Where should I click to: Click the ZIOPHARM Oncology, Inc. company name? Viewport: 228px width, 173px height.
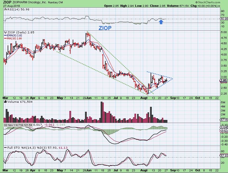pyautogui.click(x=30, y=2)
